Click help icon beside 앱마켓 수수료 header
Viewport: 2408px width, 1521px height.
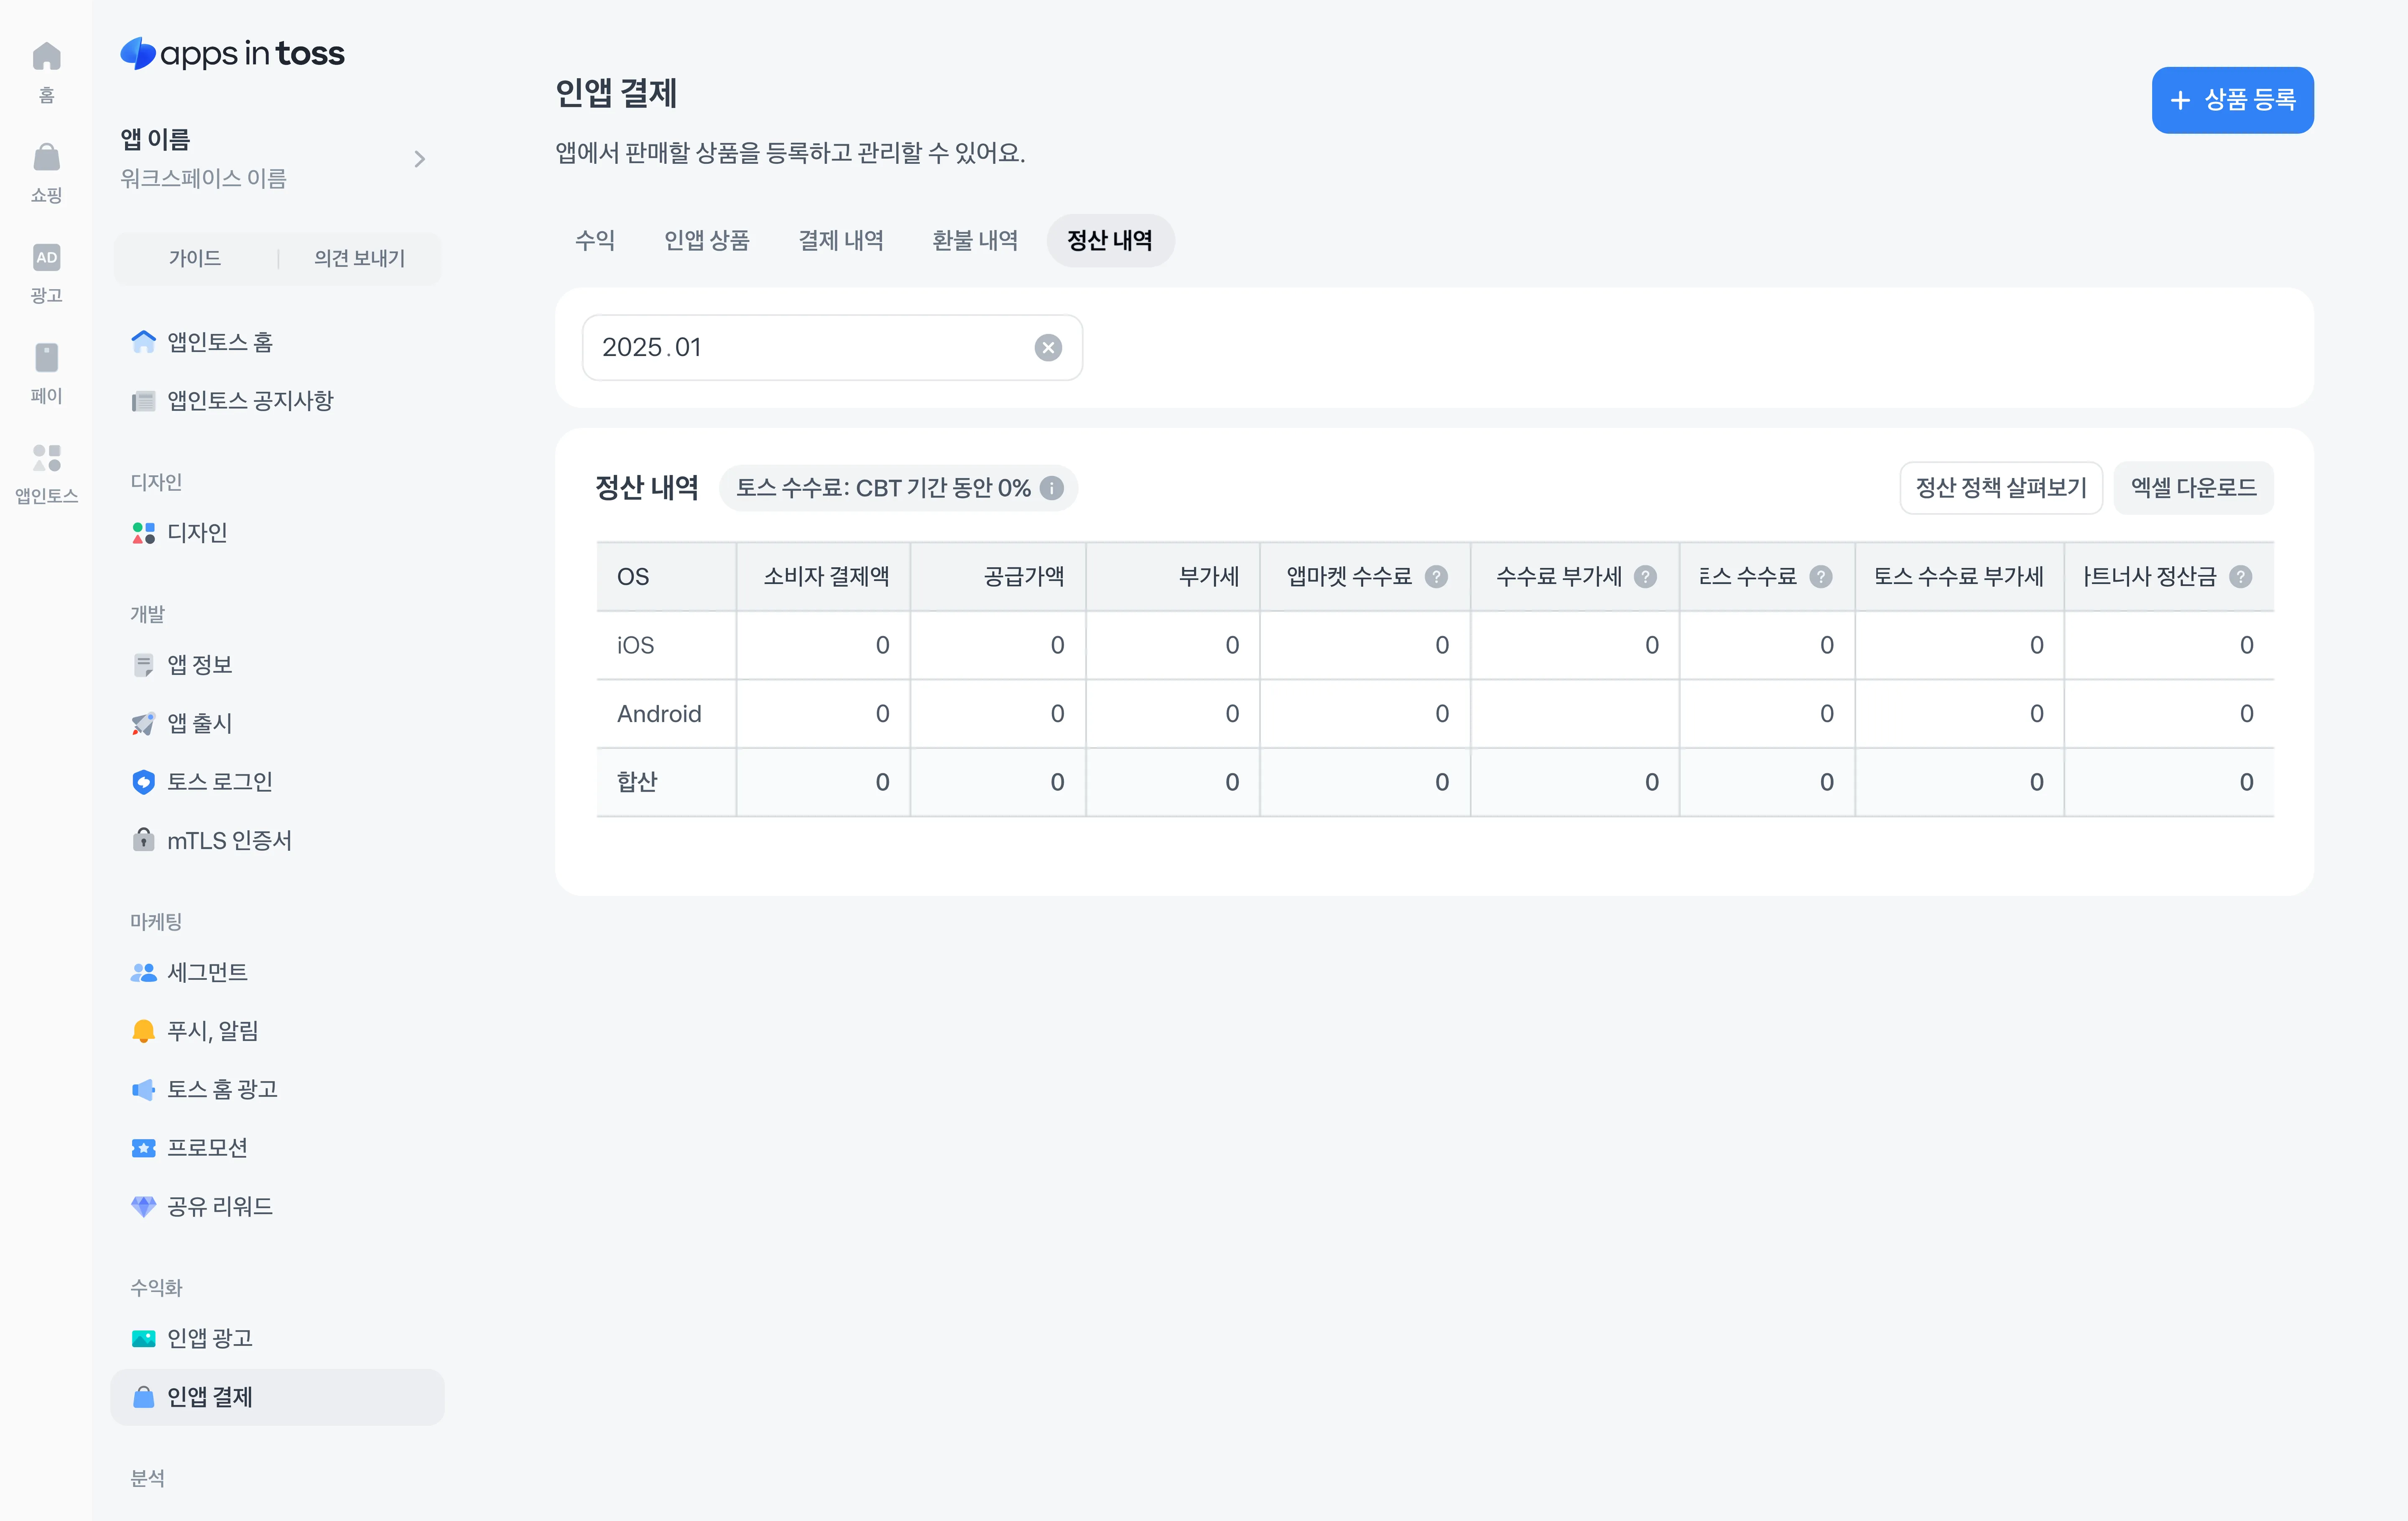pyautogui.click(x=1436, y=577)
